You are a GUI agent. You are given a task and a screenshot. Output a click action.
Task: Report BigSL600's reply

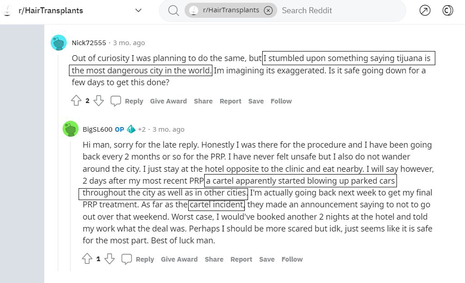click(x=241, y=259)
